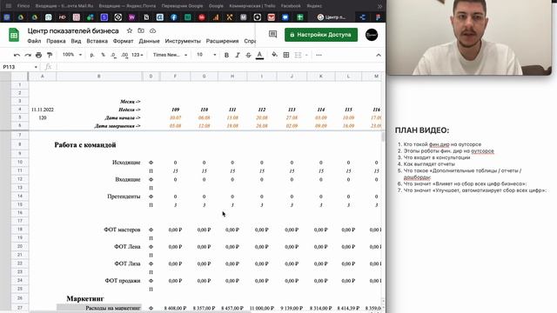Open the Times New font dropdown

(170, 55)
